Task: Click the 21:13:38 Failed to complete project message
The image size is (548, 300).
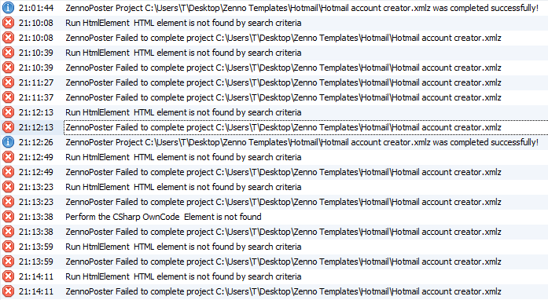Action: pos(284,232)
